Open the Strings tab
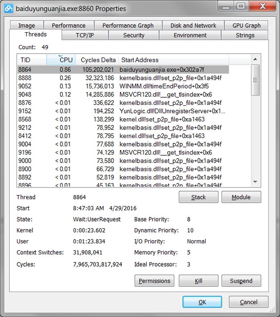 [245, 35]
